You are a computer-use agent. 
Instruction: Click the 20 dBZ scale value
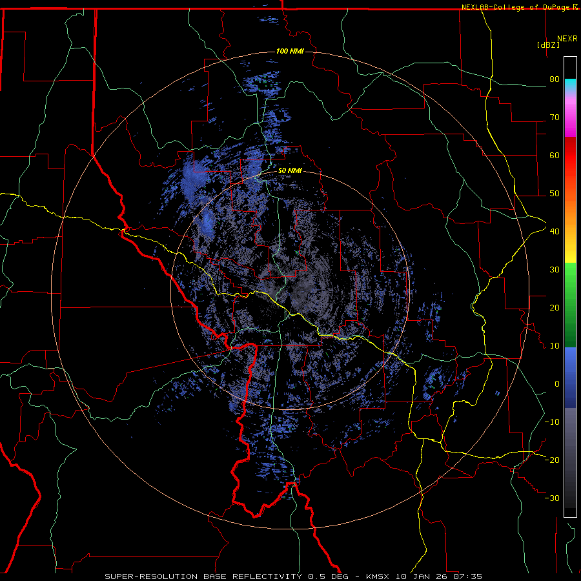pyautogui.click(x=555, y=308)
